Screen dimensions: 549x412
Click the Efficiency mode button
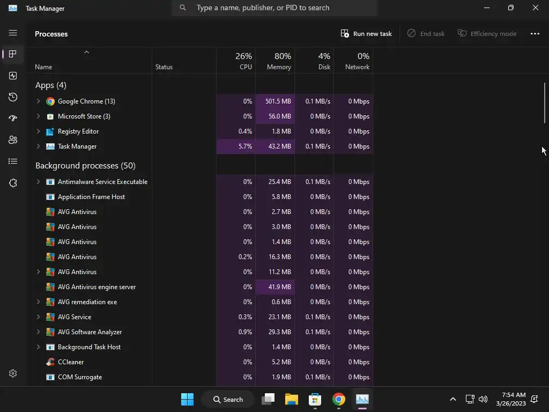[487, 34]
